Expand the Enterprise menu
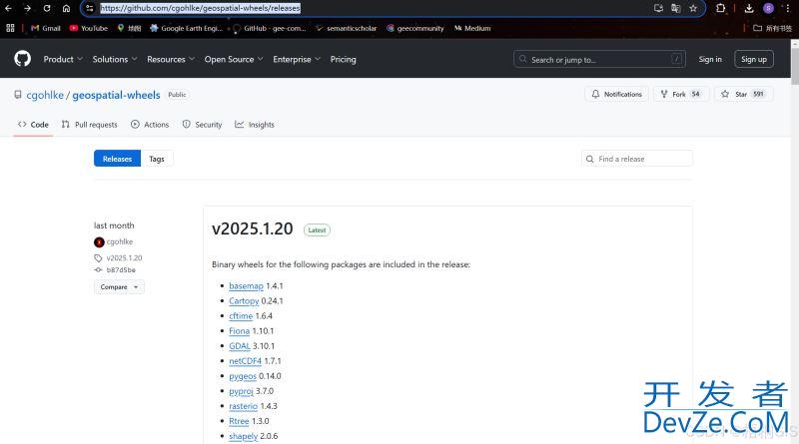Screen dimensions: 799x444 pos(296,59)
